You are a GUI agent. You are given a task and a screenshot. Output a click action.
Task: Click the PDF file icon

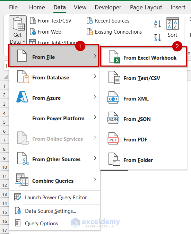point(113,138)
